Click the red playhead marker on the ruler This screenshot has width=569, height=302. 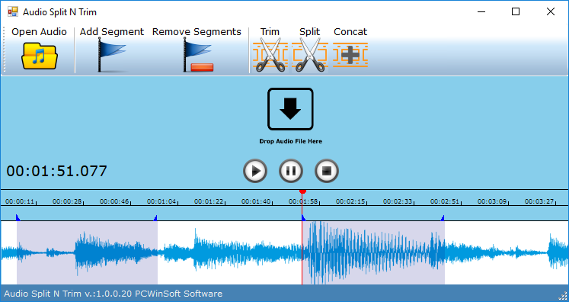(x=302, y=191)
